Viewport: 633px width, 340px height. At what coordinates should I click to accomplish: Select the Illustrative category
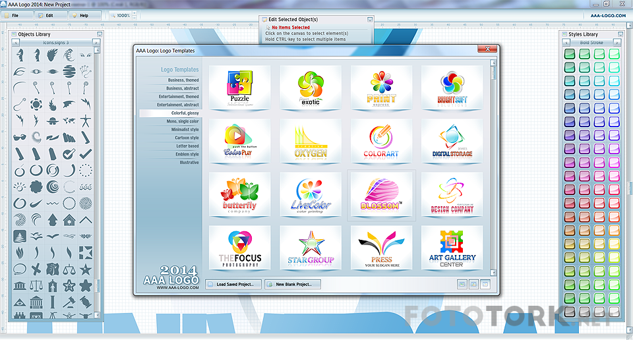[x=189, y=163]
